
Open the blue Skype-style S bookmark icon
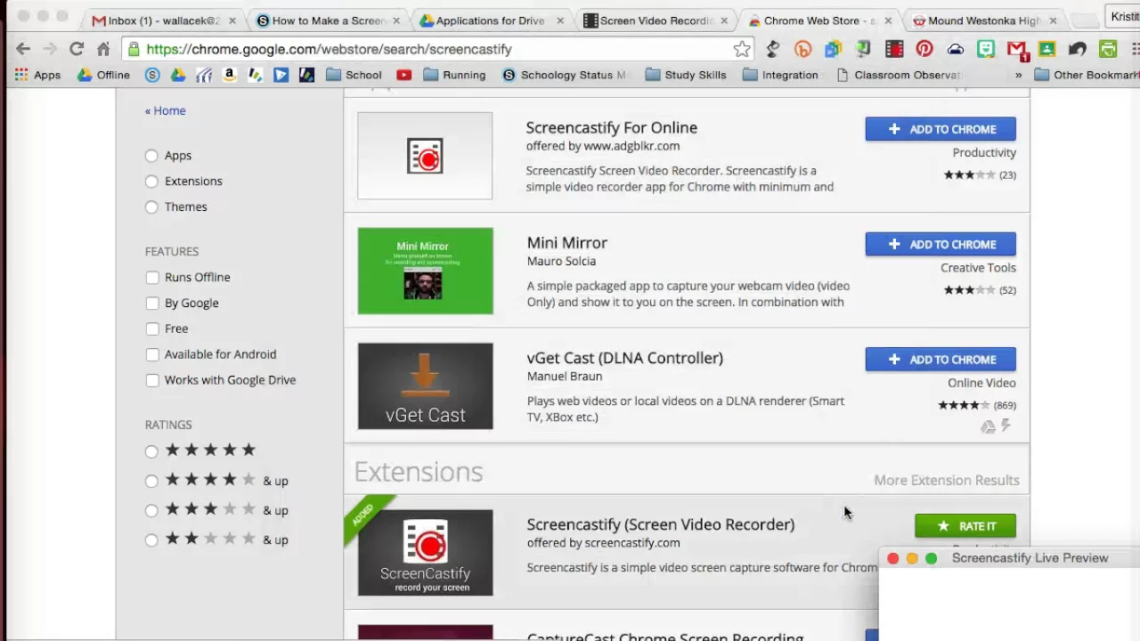(x=152, y=75)
